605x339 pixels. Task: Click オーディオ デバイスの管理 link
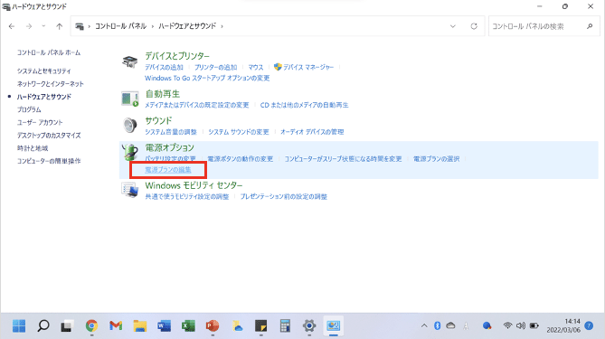click(x=312, y=132)
